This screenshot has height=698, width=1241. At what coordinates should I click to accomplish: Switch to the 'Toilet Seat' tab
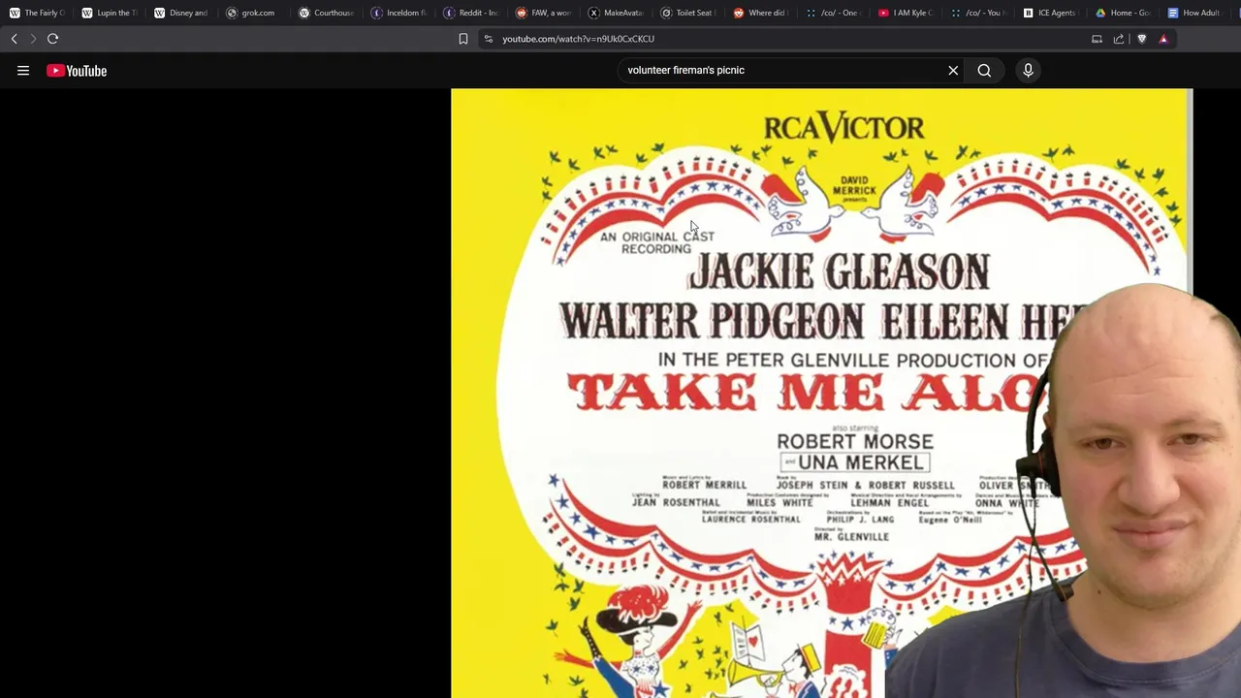(x=688, y=13)
